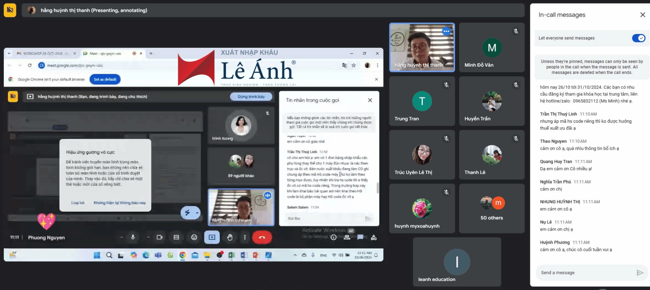Expand the video settings arrow beside camera
650x290 pixels.
click(148, 238)
